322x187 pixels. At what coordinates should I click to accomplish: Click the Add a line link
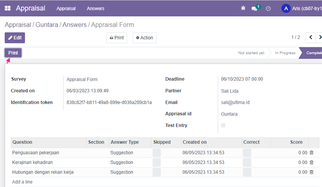coord(22,182)
